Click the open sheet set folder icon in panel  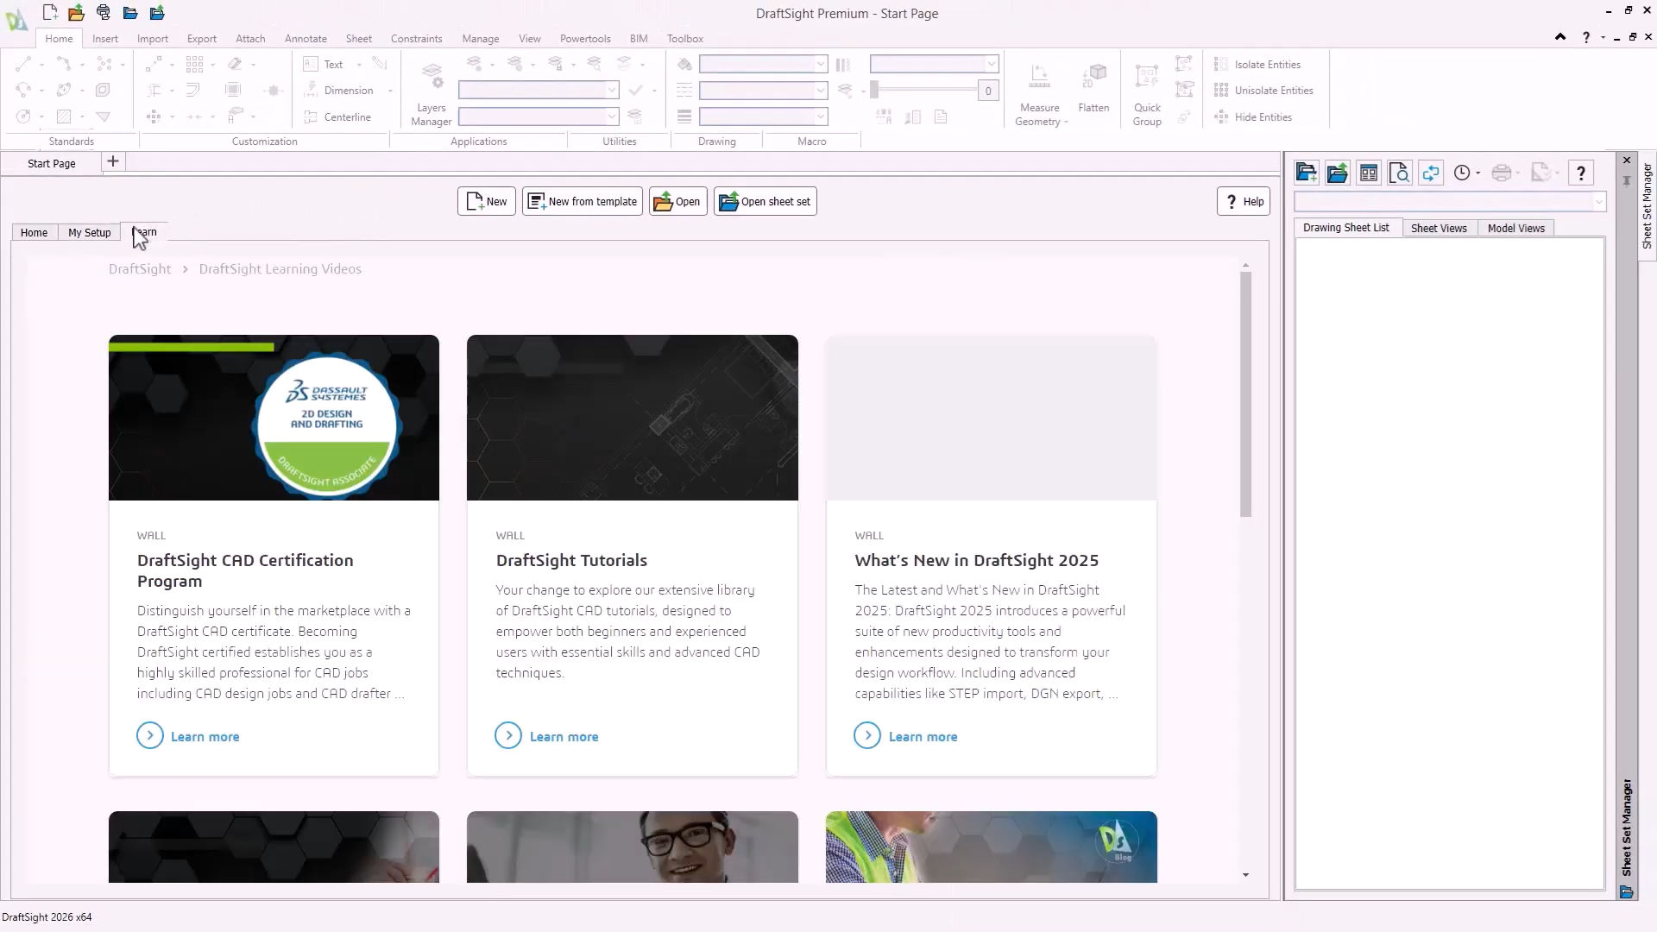click(x=1337, y=173)
